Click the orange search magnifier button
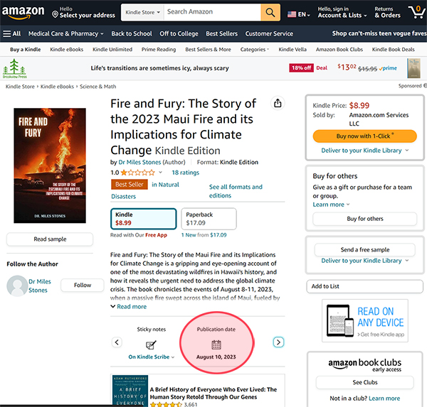The height and width of the screenshot is (407, 427). point(270,12)
